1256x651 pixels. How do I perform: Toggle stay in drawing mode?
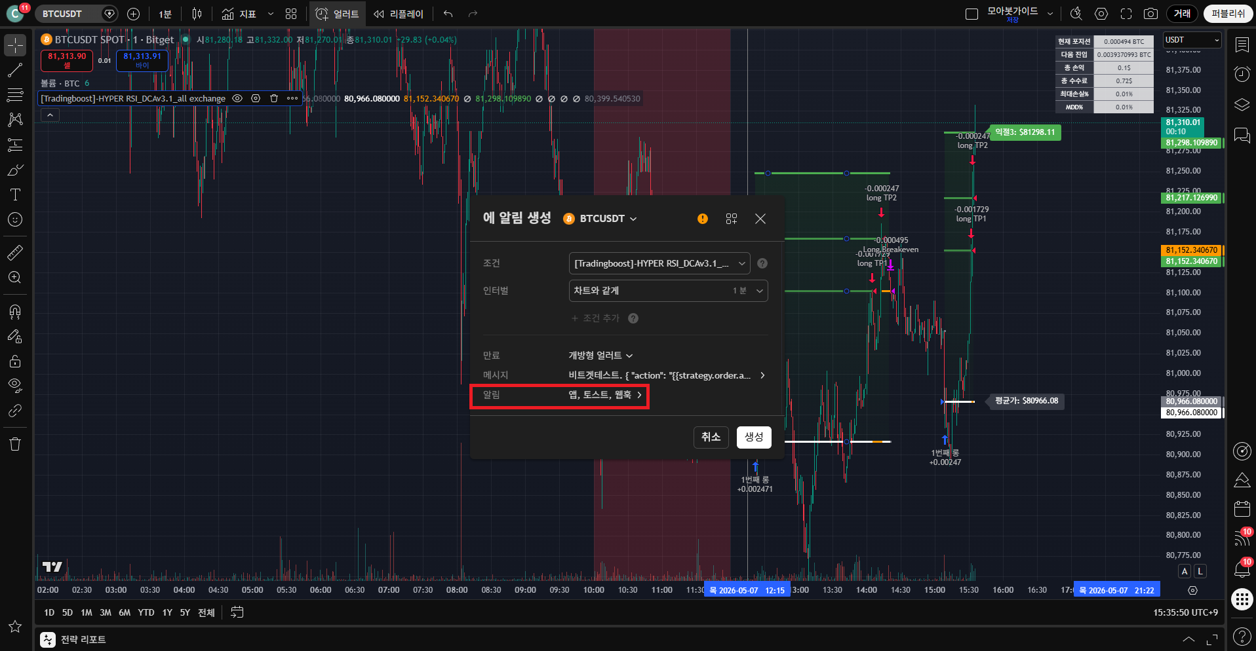click(x=15, y=336)
